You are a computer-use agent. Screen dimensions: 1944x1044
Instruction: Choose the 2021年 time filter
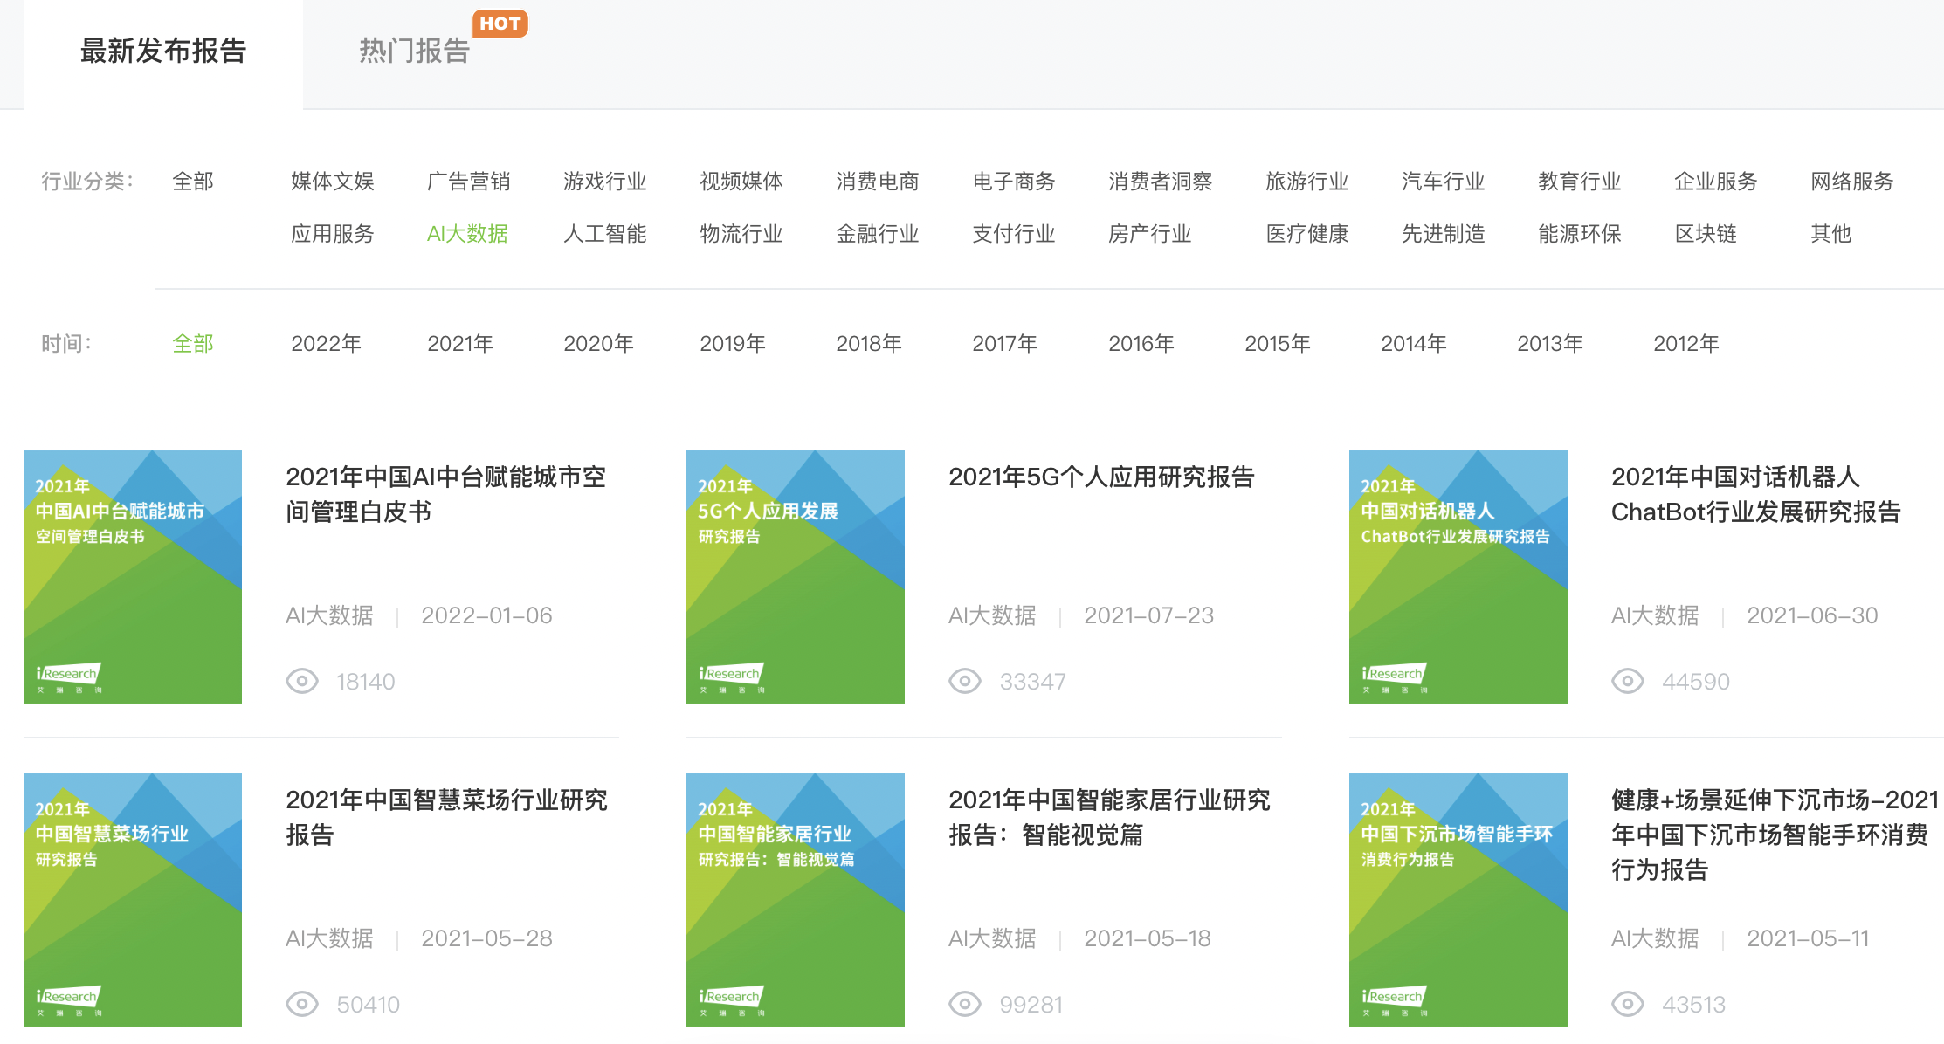click(x=460, y=344)
